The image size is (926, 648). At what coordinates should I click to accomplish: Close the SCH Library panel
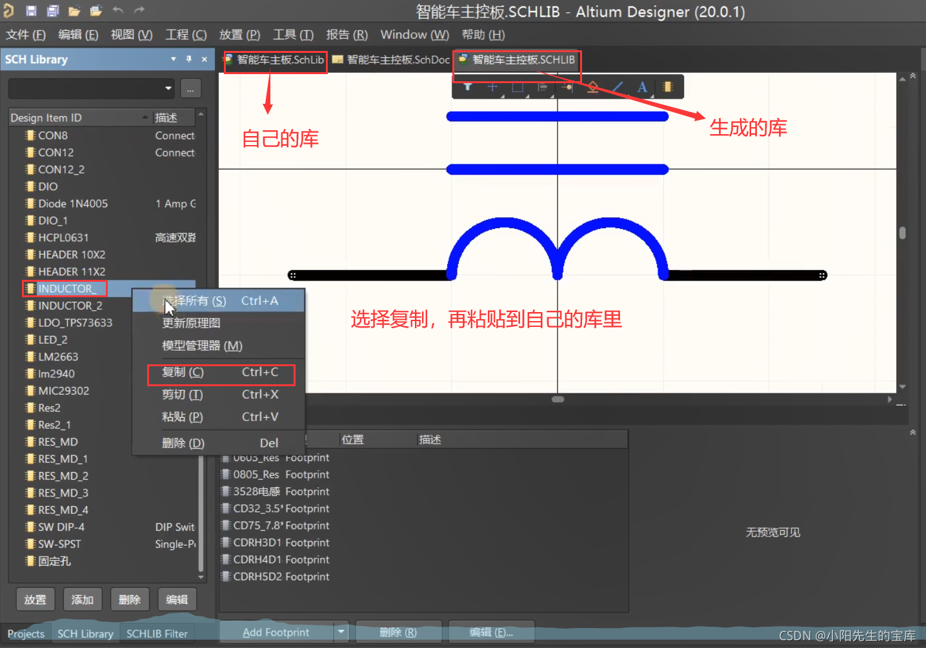tap(205, 59)
